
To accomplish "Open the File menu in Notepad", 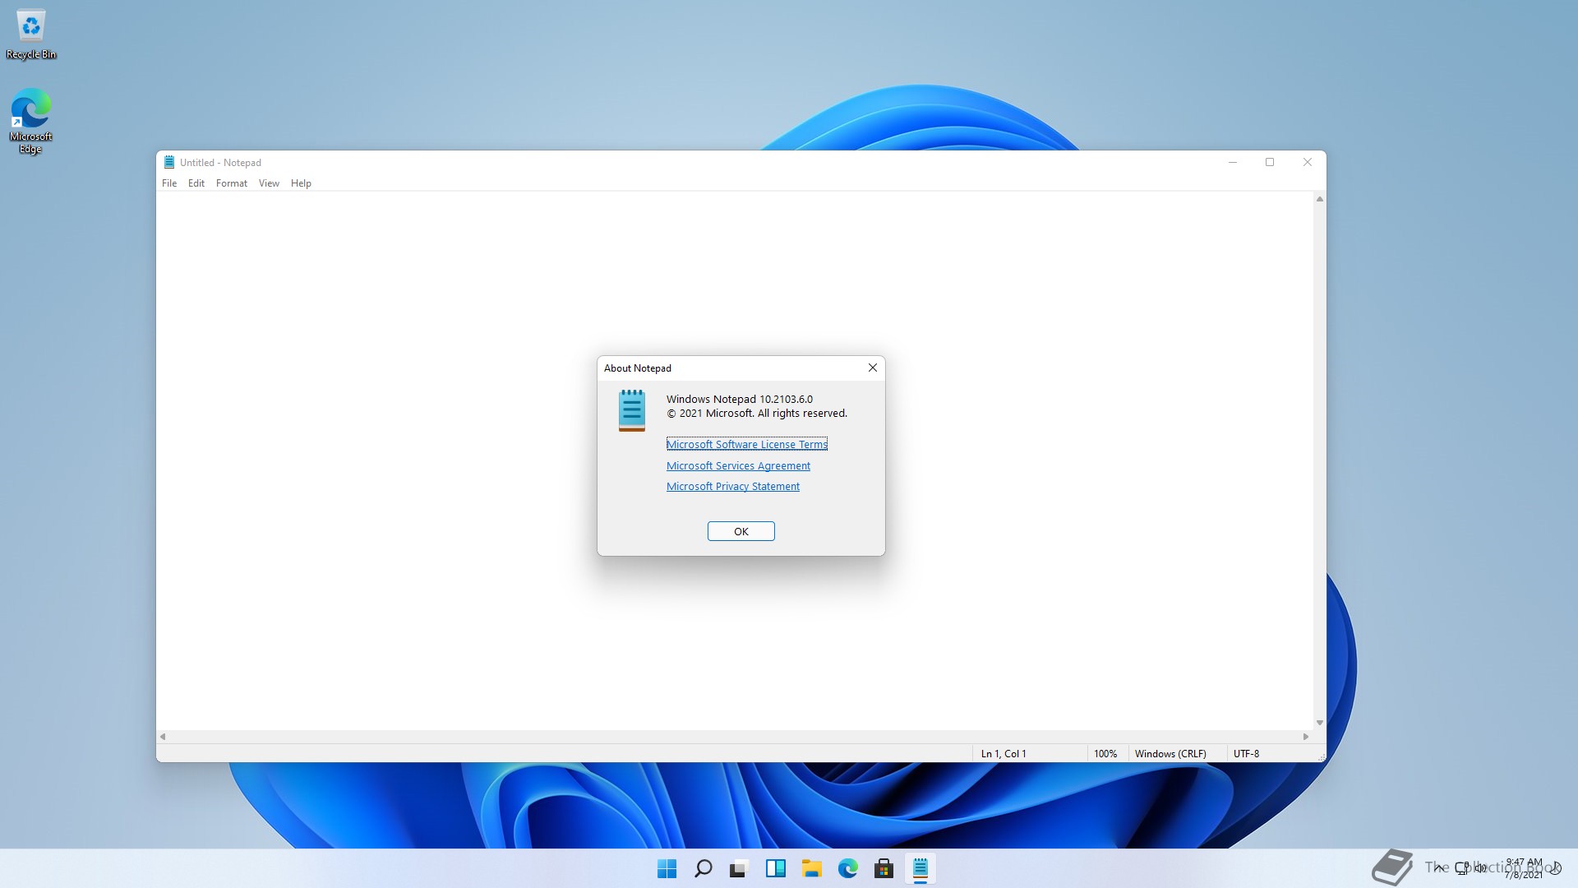I will pyautogui.click(x=169, y=183).
